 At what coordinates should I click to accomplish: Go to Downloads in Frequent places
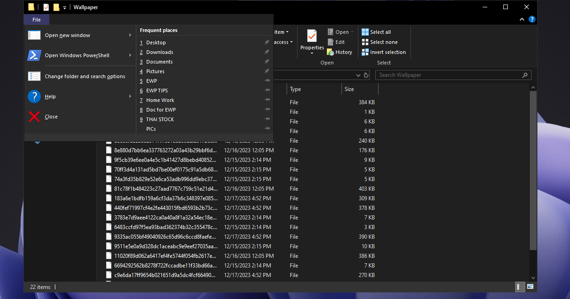point(205,52)
